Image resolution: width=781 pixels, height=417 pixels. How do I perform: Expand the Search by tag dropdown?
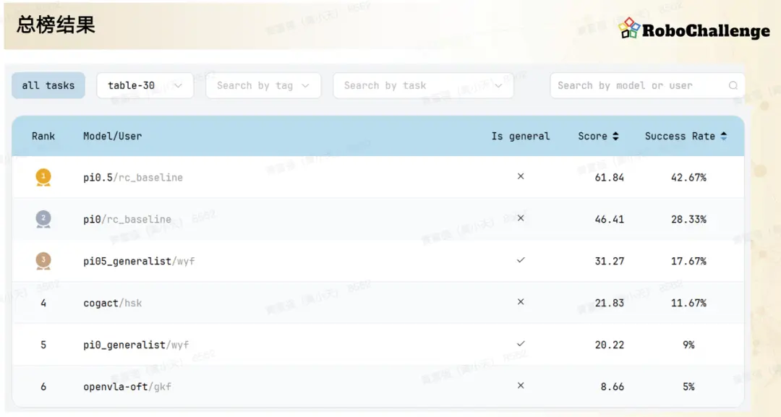tap(263, 85)
